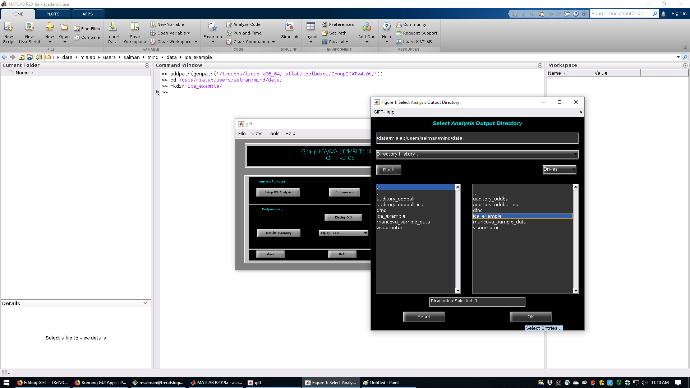
Task: Open the View menu in gift window
Action: tap(257, 134)
